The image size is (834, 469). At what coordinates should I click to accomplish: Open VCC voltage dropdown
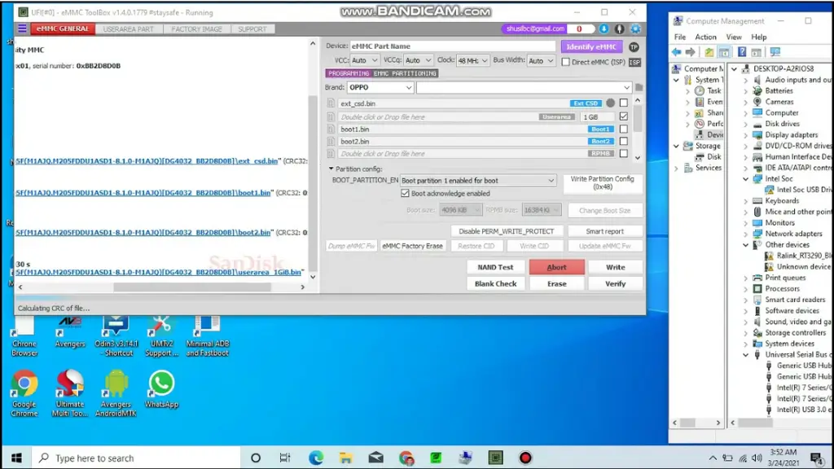pyautogui.click(x=364, y=60)
